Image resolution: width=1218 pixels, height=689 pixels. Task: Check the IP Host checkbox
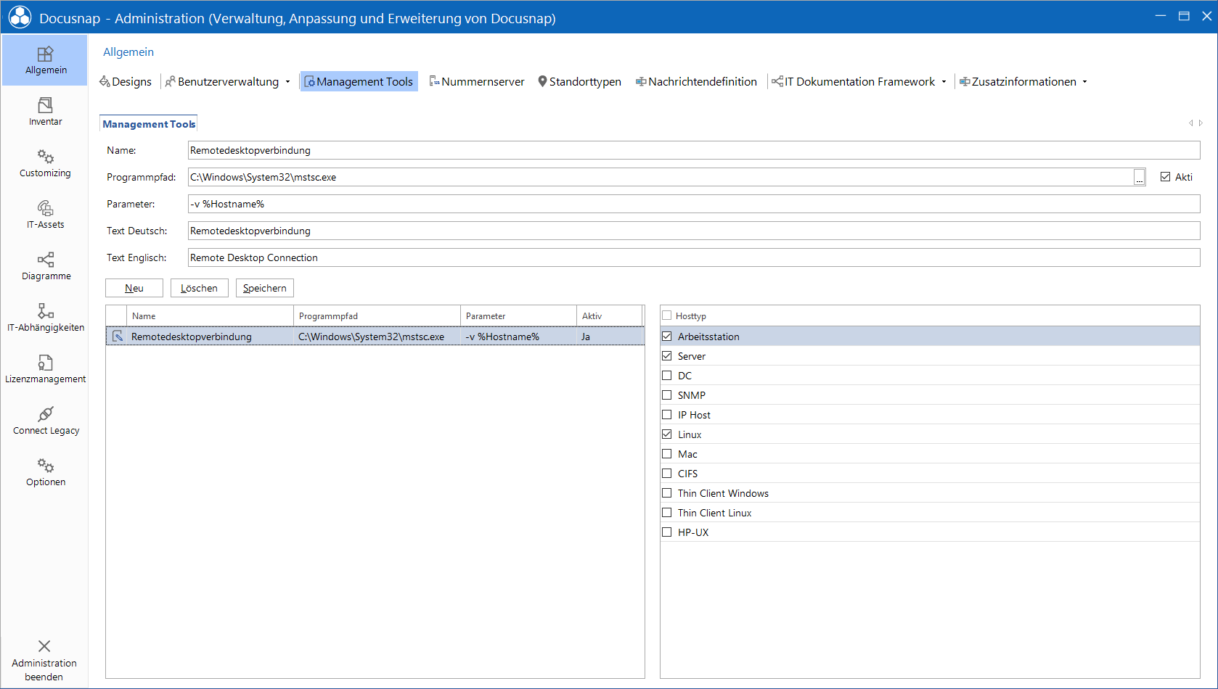coord(666,415)
